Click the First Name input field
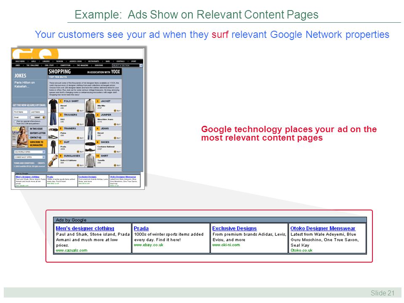This screenshot has height=303, width=404. [x=20, y=112]
